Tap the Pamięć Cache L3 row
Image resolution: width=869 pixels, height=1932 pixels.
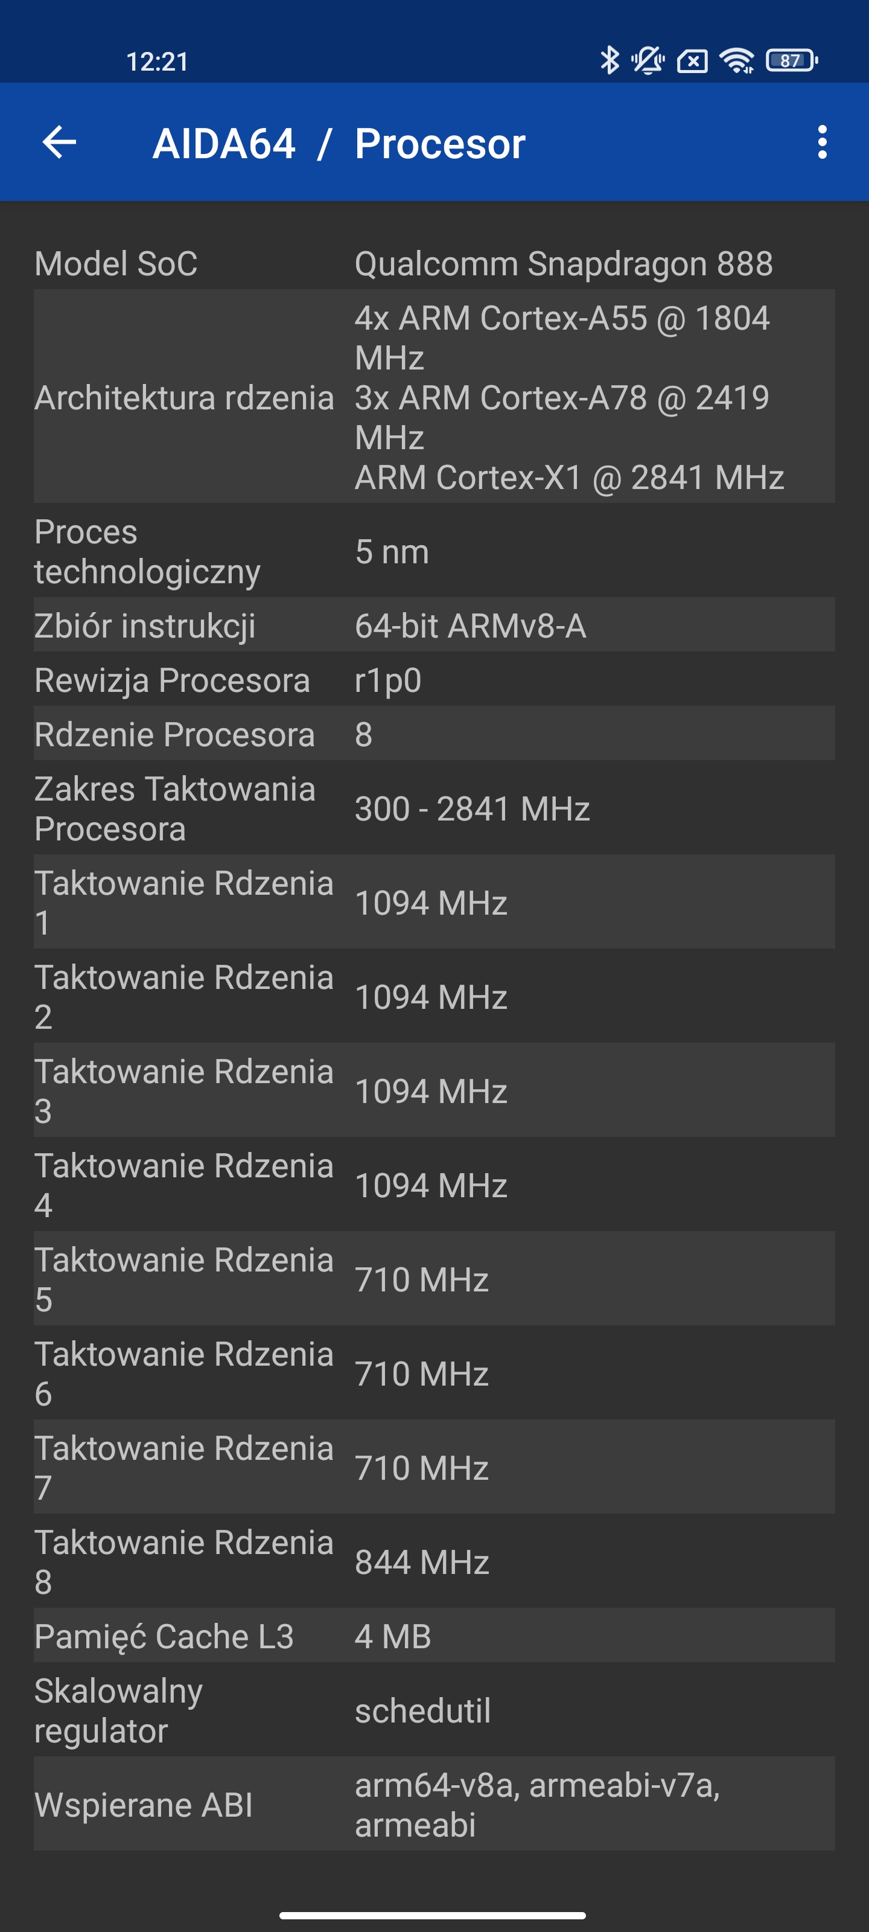pyautogui.click(x=434, y=1636)
